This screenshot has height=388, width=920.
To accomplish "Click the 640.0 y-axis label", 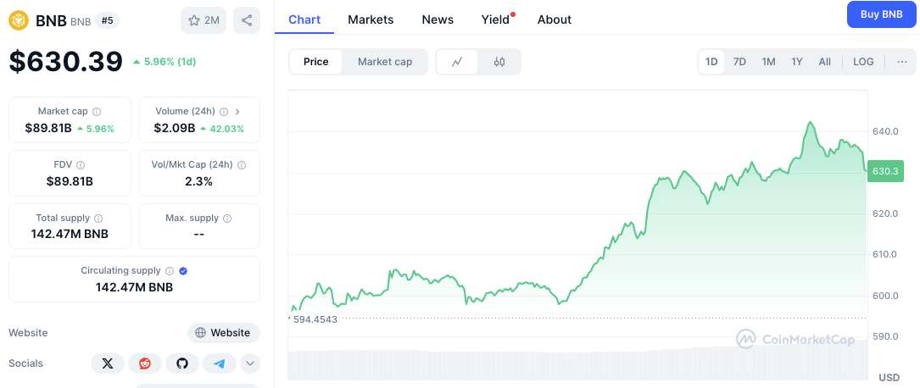I will pyautogui.click(x=886, y=131).
